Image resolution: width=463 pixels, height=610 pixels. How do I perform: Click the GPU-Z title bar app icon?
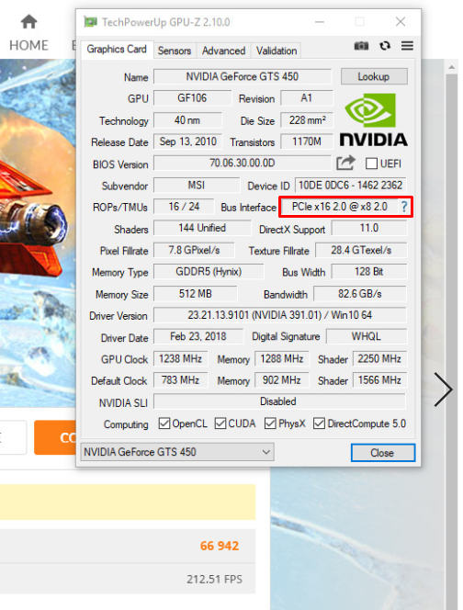pos(90,22)
